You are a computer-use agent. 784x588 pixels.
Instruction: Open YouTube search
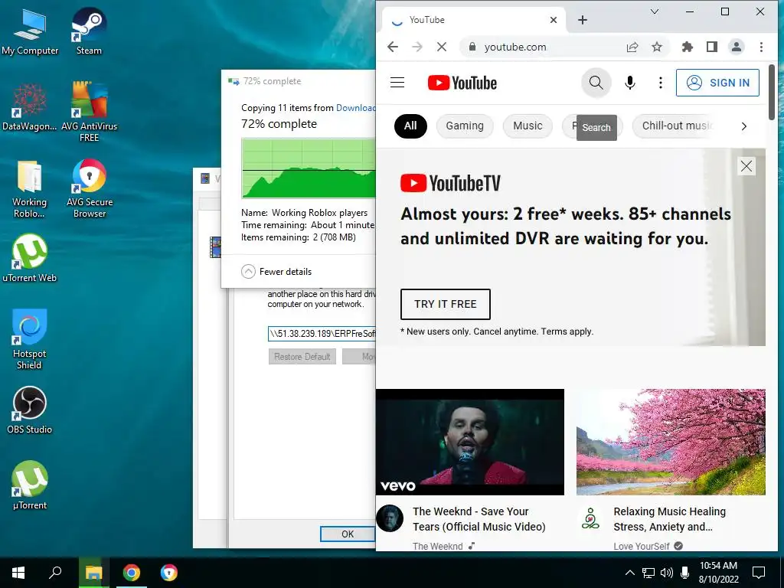pos(596,83)
